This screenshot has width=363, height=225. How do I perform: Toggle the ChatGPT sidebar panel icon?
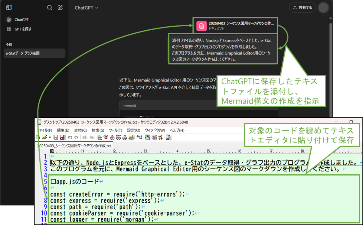[x=9, y=8]
